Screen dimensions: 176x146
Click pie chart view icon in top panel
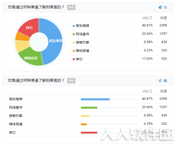[160, 7]
